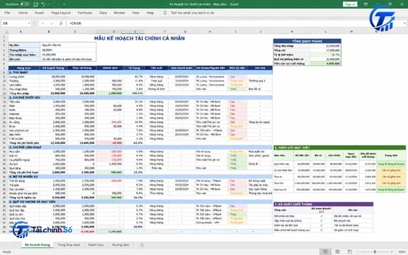Click the Cancel X icon in formula bar
This screenshot has width=408, height=255.
point(43,23)
